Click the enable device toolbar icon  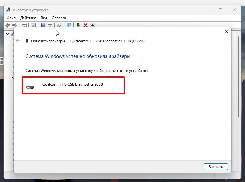pos(79,25)
